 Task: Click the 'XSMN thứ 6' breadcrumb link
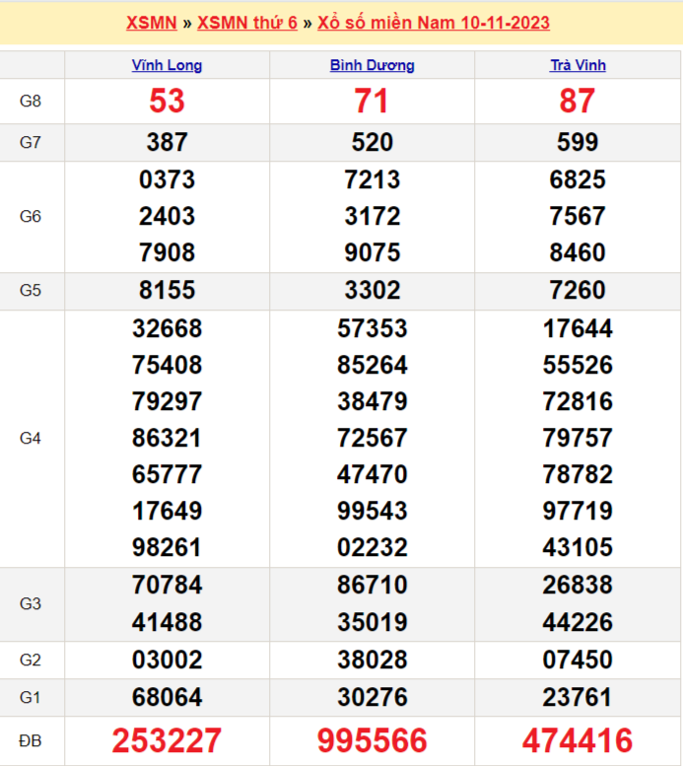pos(246,23)
